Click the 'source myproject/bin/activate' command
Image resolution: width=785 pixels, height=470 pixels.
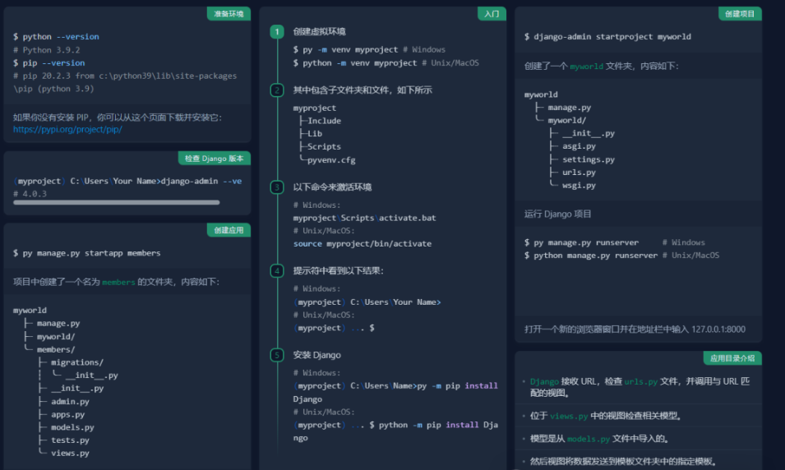click(362, 244)
